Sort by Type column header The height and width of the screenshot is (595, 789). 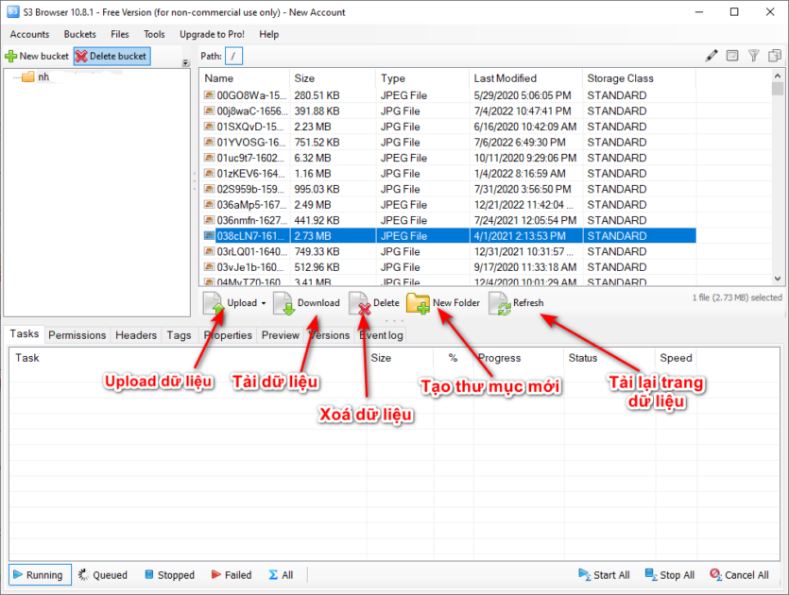click(422, 78)
